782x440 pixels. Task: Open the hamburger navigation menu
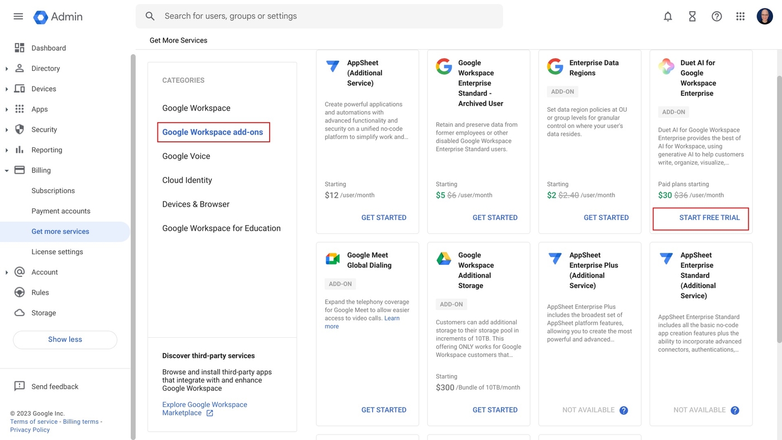18,16
